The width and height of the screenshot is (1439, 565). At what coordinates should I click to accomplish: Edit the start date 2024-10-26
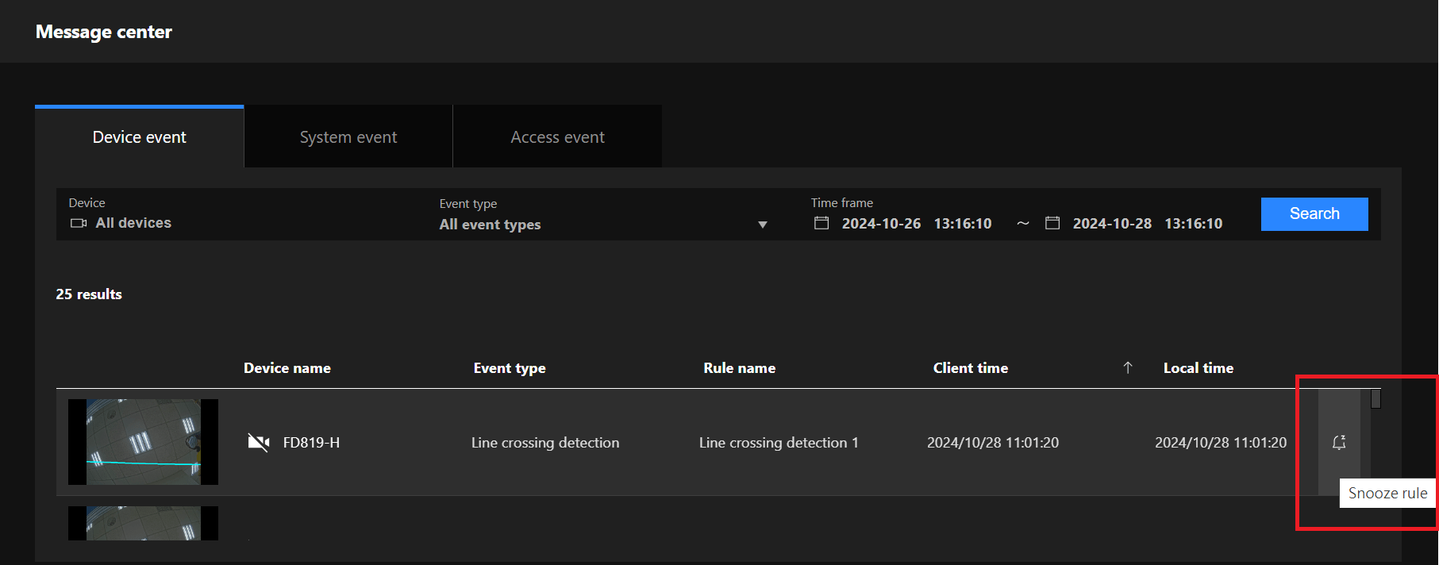coord(881,224)
